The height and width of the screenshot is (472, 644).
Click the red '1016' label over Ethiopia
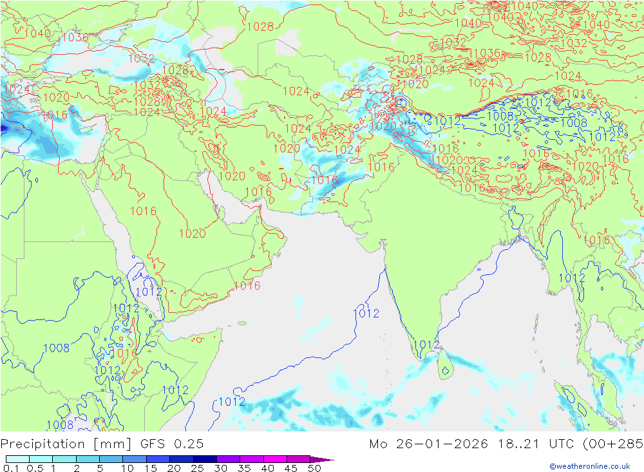[124, 353]
